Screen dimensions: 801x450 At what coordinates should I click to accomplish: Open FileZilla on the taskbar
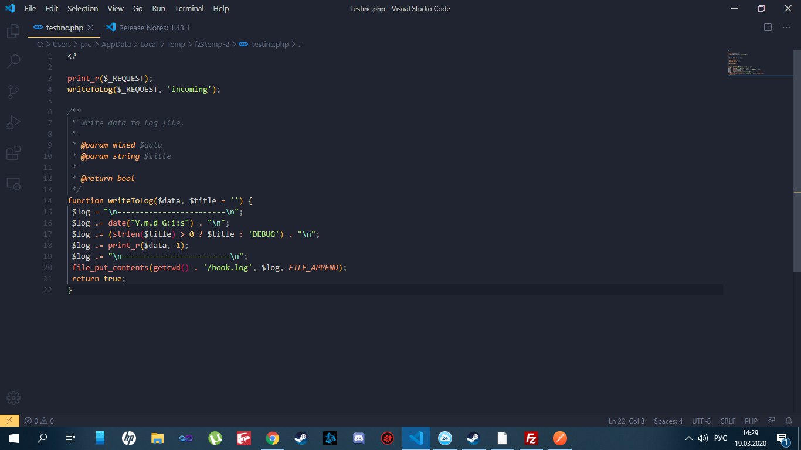(531, 438)
